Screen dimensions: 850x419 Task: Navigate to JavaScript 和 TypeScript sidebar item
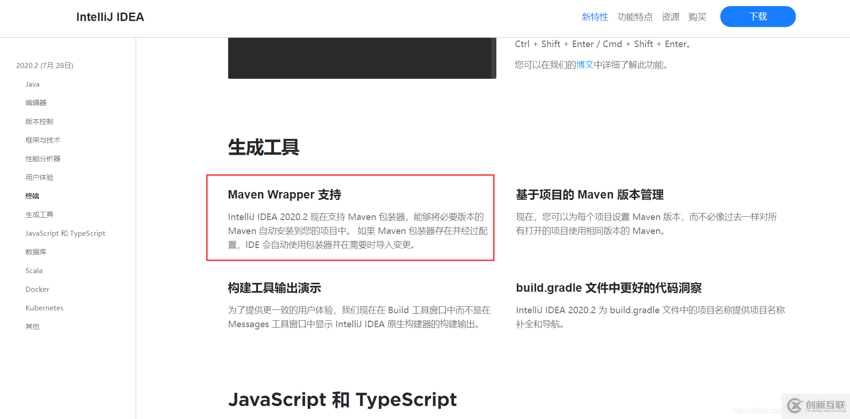(x=65, y=234)
